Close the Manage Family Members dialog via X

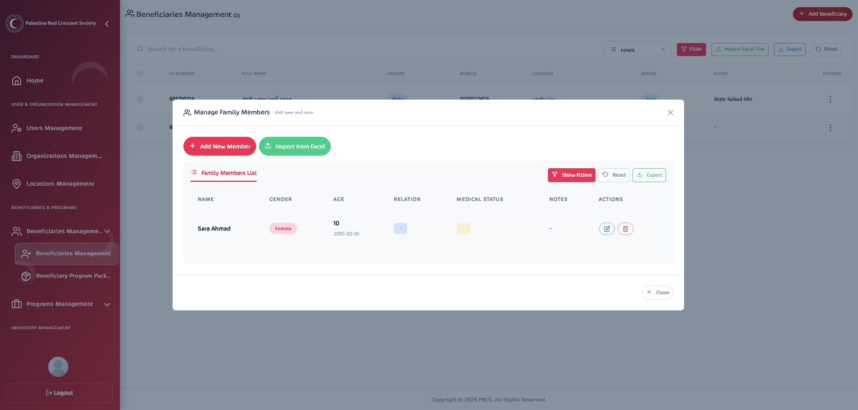(670, 113)
